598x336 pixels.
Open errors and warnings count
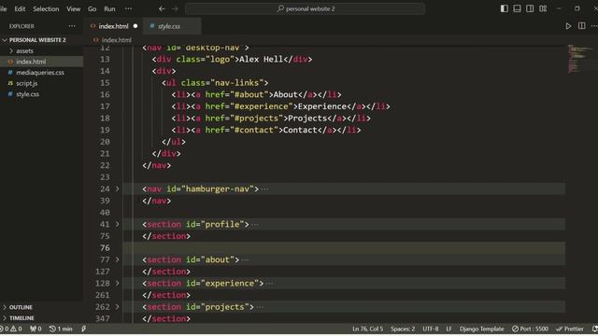click(11, 329)
